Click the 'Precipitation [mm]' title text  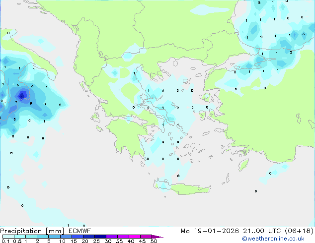(32, 231)
